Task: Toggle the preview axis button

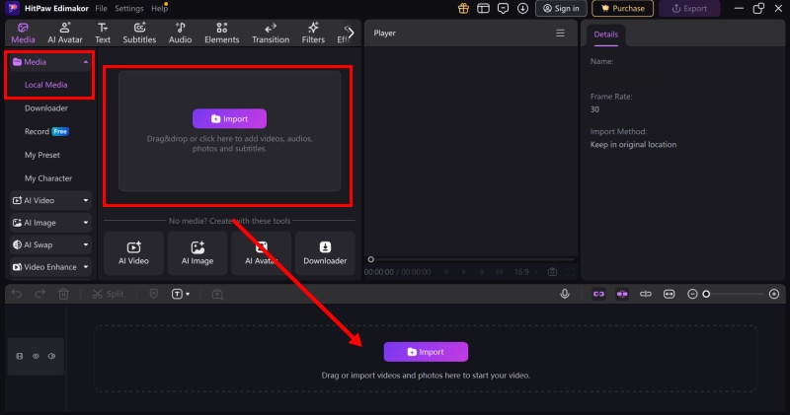Action: pyautogui.click(x=646, y=294)
